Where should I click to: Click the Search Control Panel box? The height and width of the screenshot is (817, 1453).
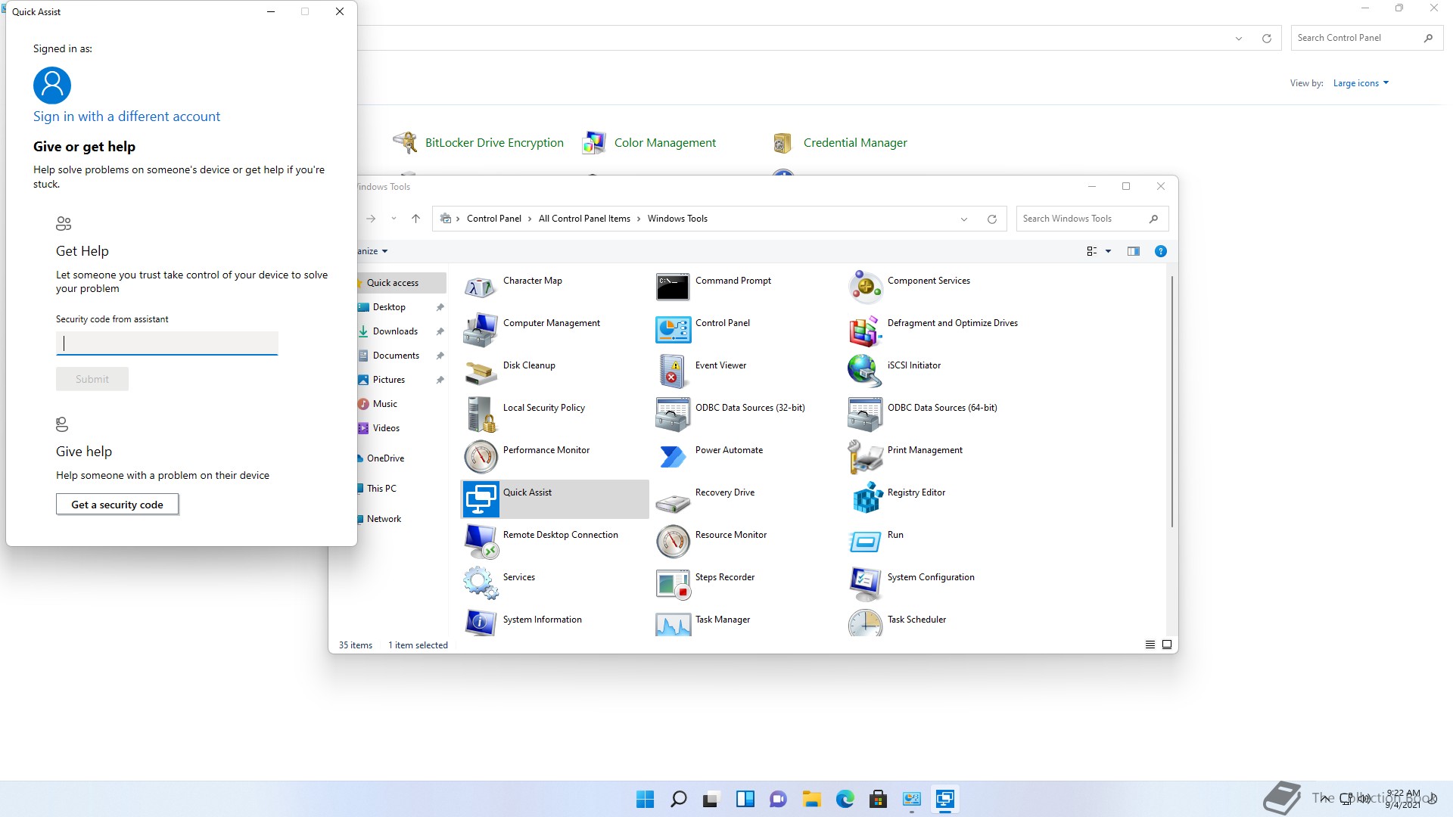click(x=1366, y=38)
